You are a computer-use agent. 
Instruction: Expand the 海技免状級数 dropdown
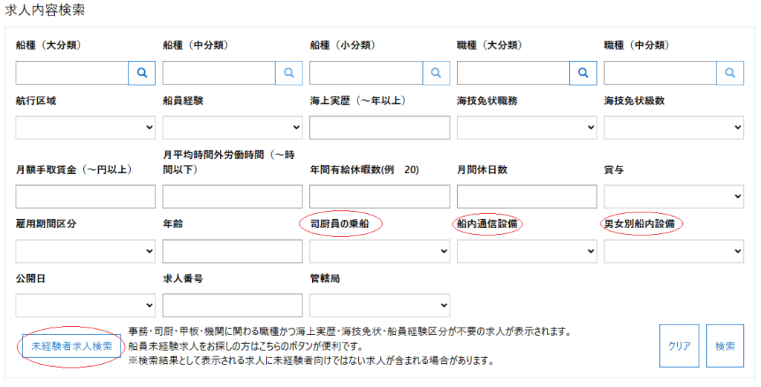tap(673, 128)
